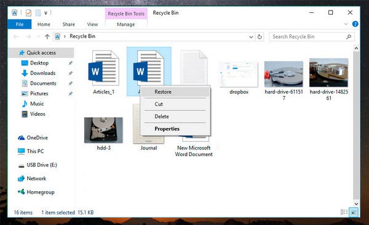Open Music in the navigation pane
The width and height of the screenshot is (369, 225).
click(x=37, y=103)
